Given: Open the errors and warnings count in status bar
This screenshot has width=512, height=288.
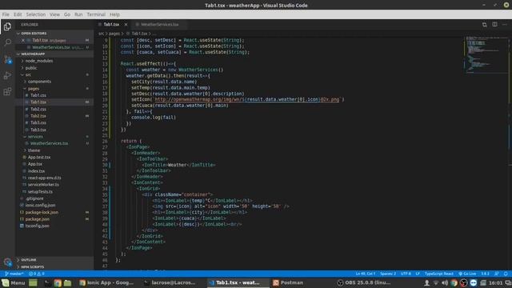Looking at the screenshot, I should (36, 274).
